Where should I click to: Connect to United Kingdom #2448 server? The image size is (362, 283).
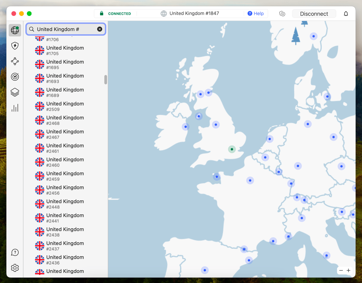66,204
